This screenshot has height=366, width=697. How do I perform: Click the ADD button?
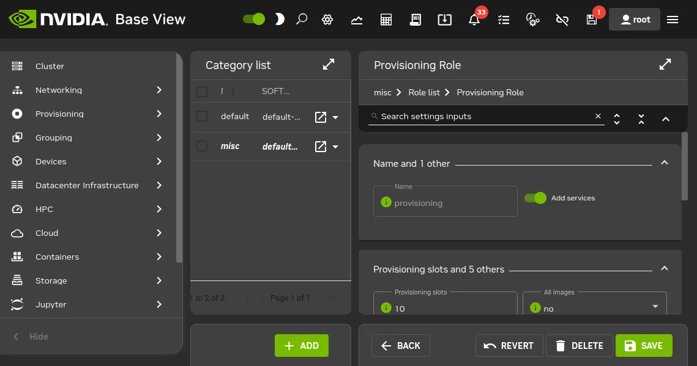click(x=302, y=346)
